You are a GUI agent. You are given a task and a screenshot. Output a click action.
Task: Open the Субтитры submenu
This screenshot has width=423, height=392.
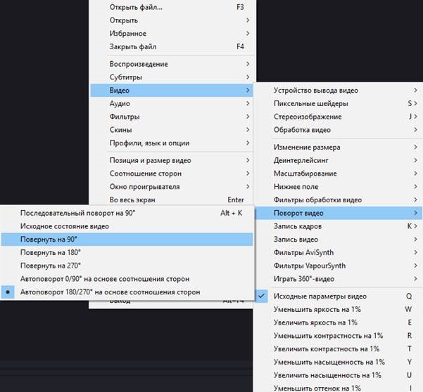coord(126,77)
